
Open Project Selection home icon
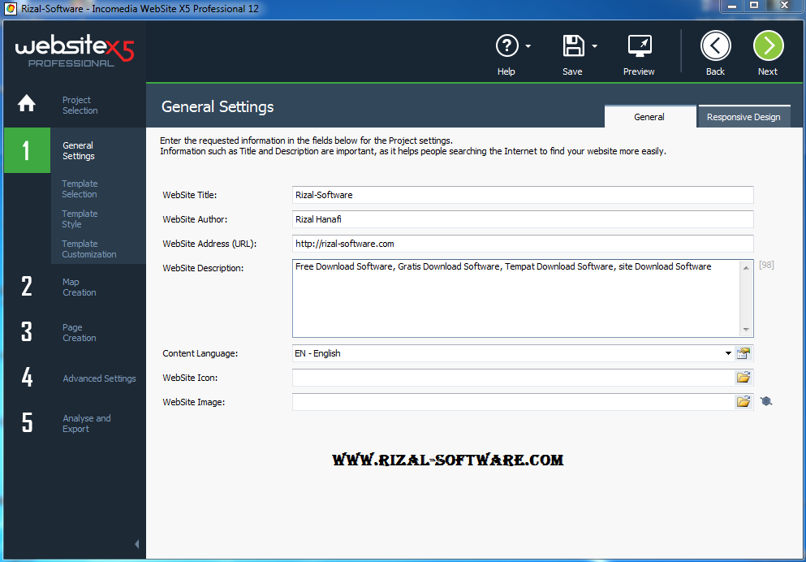(27, 103)
